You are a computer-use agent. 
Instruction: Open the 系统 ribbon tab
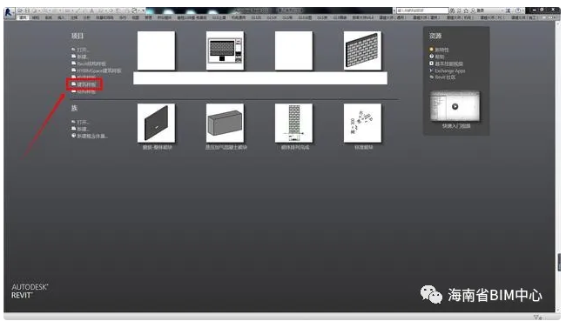49,17
